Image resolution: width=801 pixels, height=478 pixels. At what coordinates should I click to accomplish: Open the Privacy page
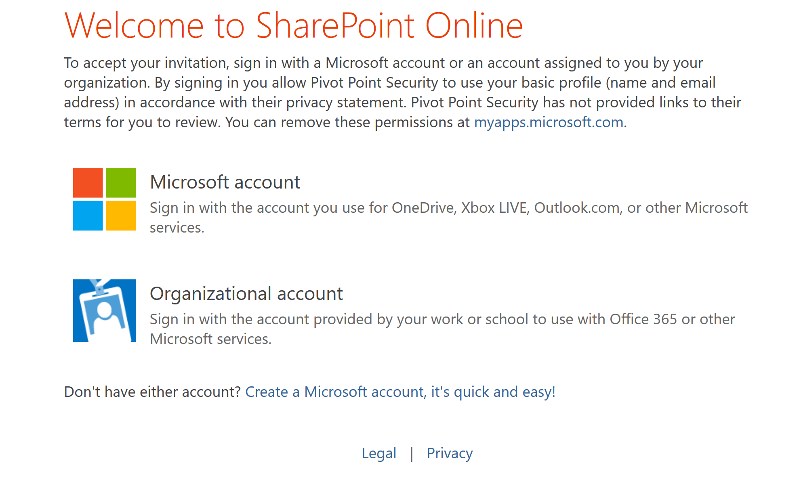pos(449,453)
